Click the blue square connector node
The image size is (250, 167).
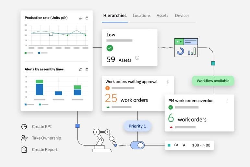point(77,126)
